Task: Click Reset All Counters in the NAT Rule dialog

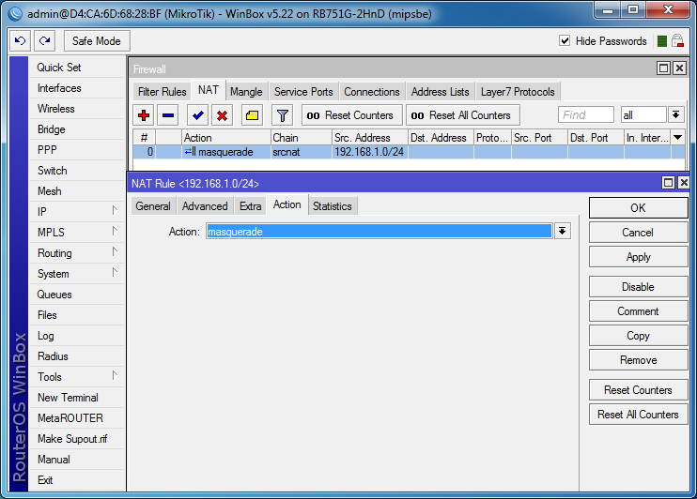Action: (x=638, y=415)
